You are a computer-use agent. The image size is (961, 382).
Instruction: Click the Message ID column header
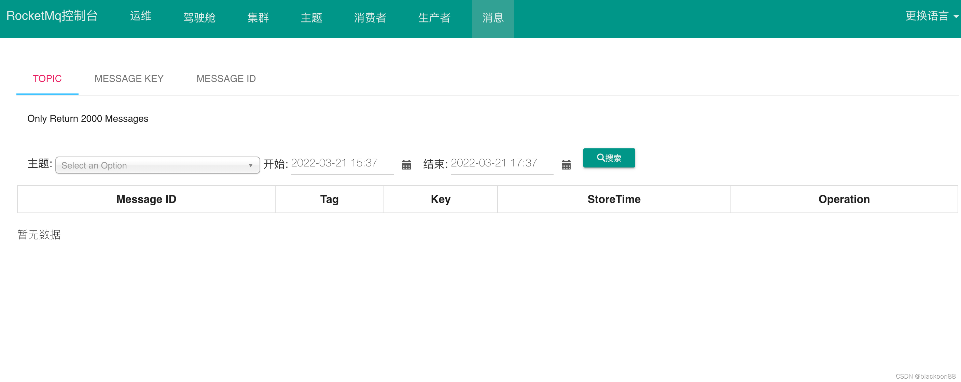click(146, 199)
